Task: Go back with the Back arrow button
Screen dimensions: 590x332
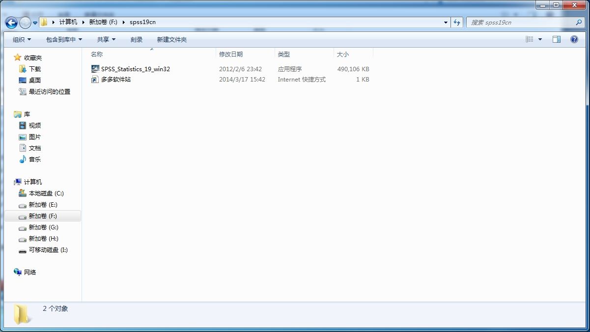Action: 12,22
